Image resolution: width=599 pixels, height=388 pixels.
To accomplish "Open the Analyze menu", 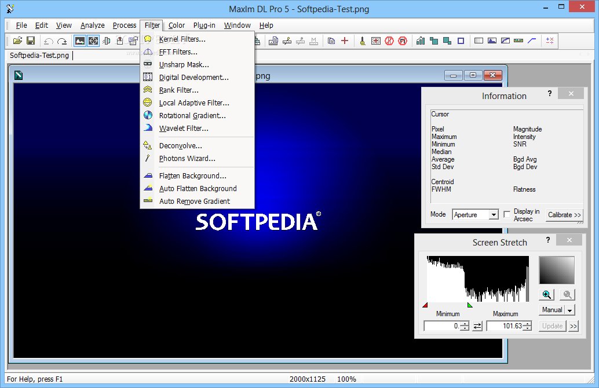I will (93, 25).
